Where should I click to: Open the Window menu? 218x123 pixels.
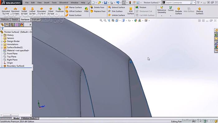click(x=74, y=2)
